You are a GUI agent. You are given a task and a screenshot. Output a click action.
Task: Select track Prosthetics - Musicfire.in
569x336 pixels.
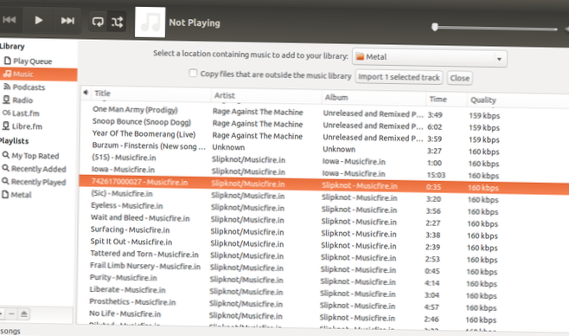pyautogui.click(x=132, y=301)
